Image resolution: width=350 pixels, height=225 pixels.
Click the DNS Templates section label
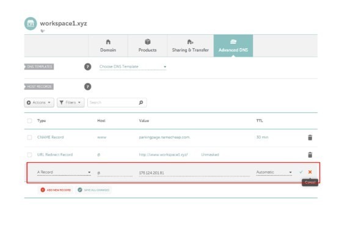(39, 66)
